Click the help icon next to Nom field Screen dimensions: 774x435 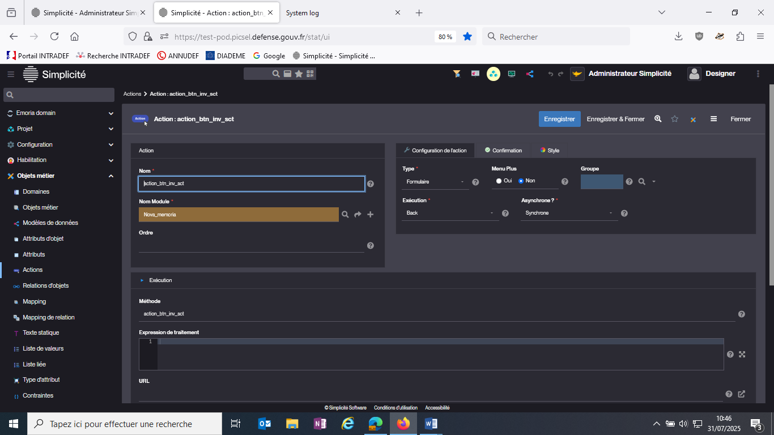[371, 184]
